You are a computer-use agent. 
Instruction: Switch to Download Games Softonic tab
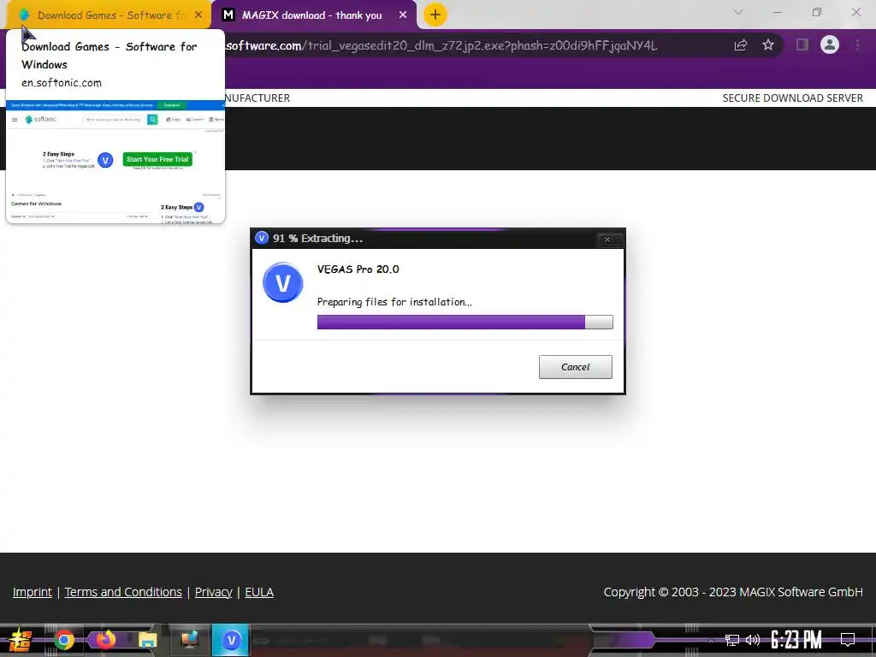109,15
